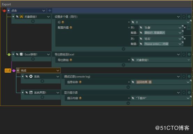Image resolution: width=193 pixels, height=134 pixels.
Task: Click refresh icon on 调试记录 row
Action: coord(184,76)
